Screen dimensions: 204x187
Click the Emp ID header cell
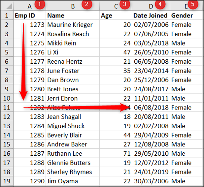(30, 15)
